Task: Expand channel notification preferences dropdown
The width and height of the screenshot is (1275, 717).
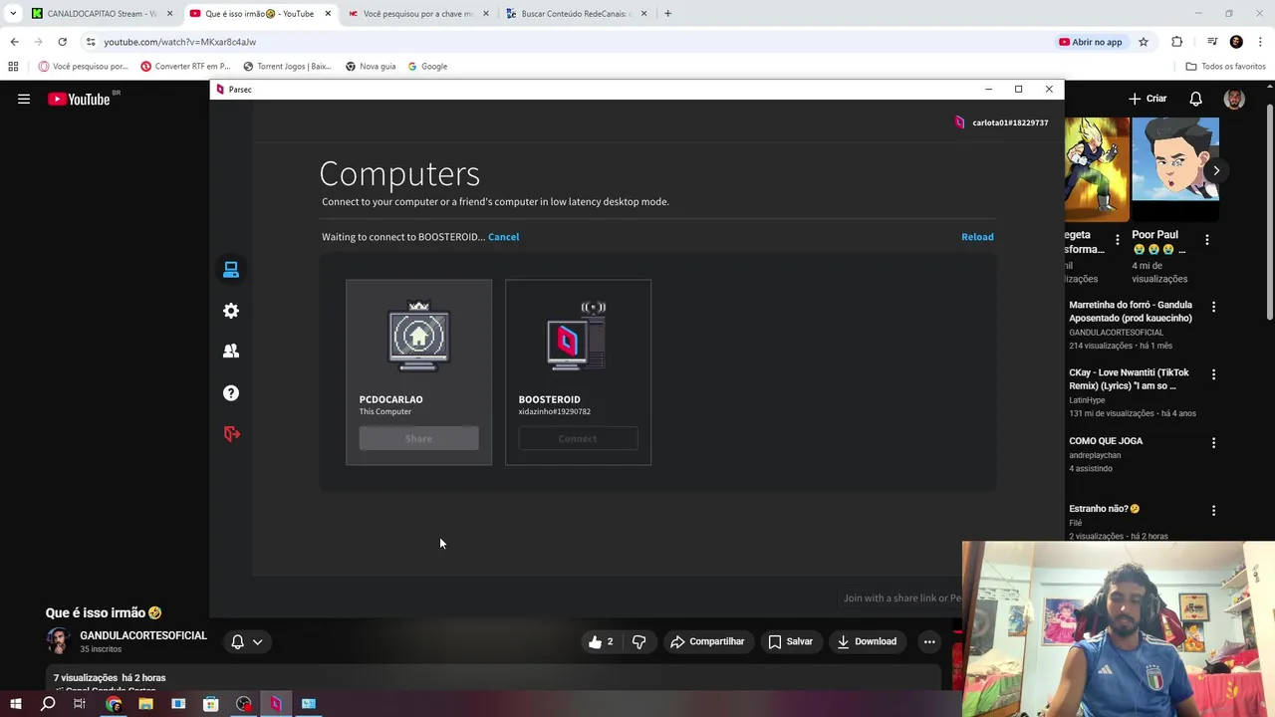Action: tap(246, 642)
